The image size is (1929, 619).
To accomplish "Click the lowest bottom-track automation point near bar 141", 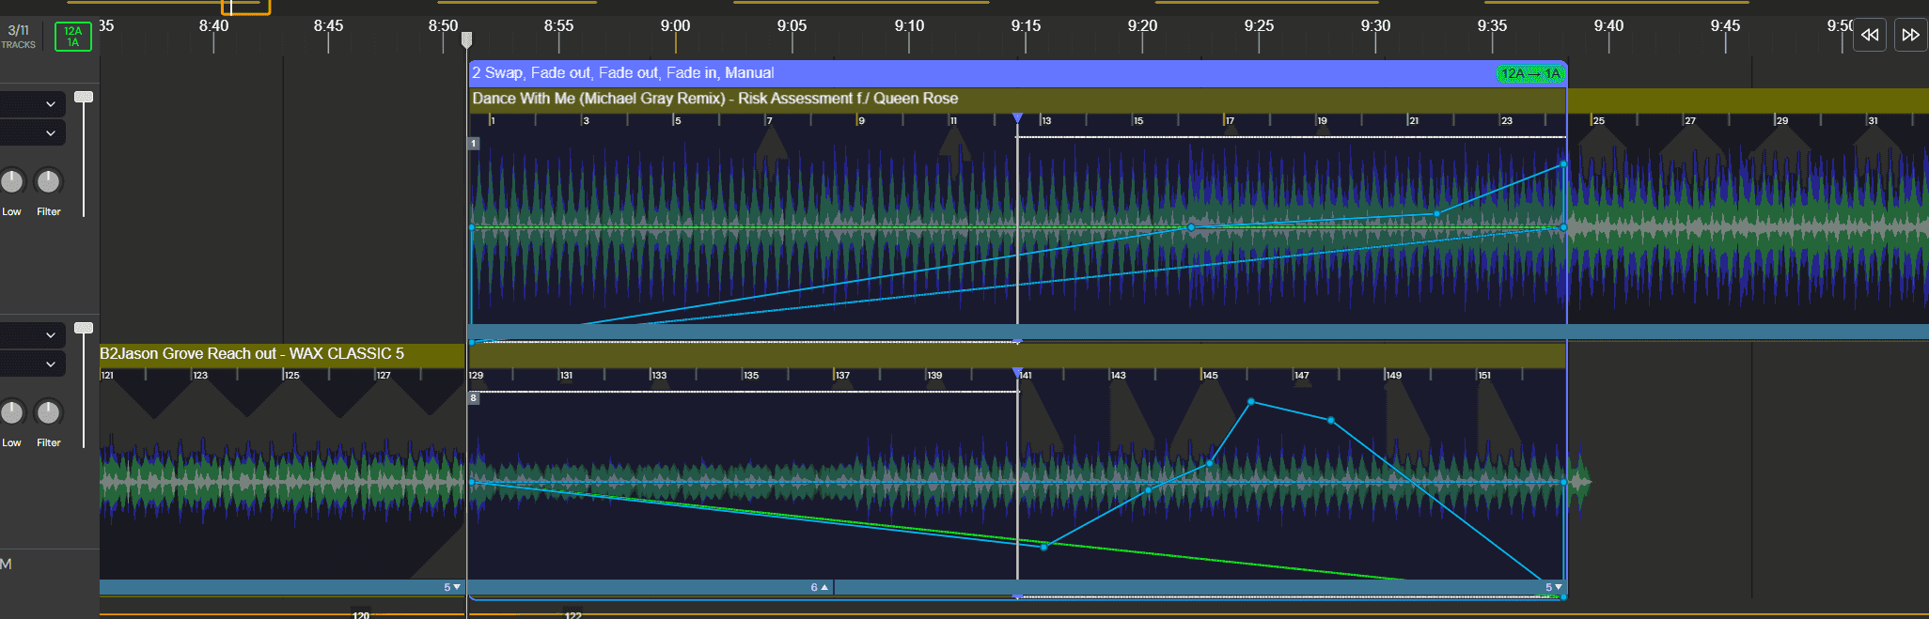I will click(x=1044, y=547).
